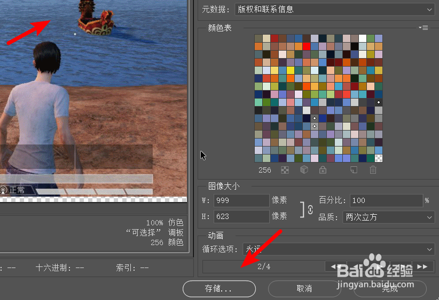This screenshot has width=439, height=300.
Task: Open the color table panel menu icon
Action: pyautogui.click(x=423, y=28)
